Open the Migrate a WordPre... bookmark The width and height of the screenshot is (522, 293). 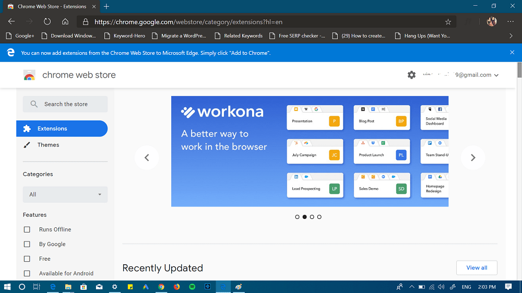(x=179, y=35)
